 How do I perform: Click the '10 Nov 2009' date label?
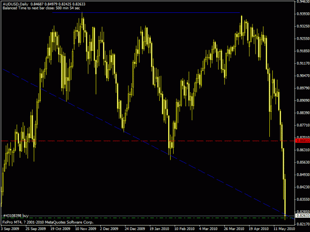coord(86,229)
